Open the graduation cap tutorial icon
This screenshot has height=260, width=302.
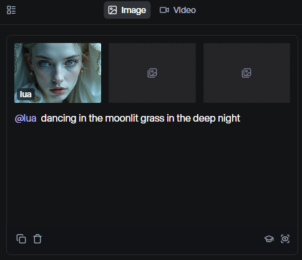tap(269, 239)
